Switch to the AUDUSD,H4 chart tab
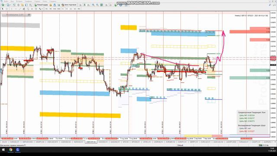This screenshot has height=156, width=277. (65, 142)
